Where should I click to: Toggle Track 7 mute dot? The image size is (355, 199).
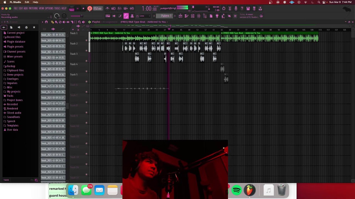[86, 102]
